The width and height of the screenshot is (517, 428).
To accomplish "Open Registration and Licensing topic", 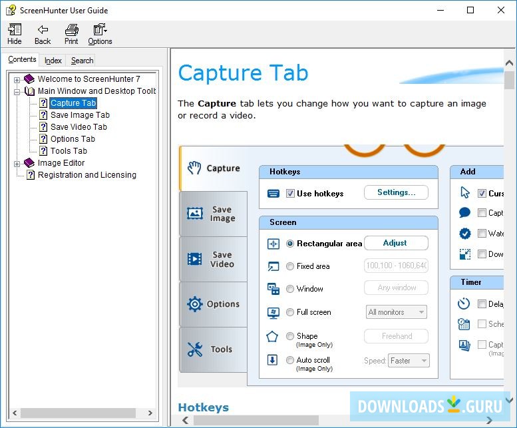I will (x=86, y=175).
